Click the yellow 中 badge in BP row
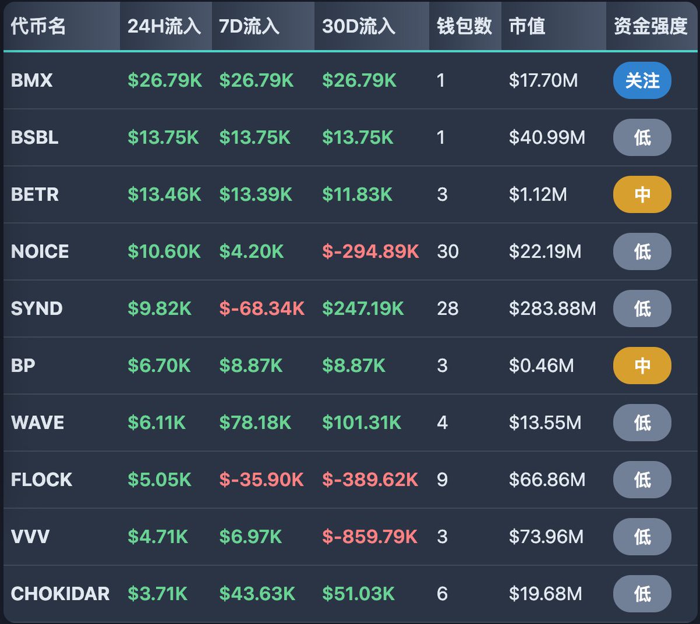This screenshot has height=624, width=700. [642, 366]
